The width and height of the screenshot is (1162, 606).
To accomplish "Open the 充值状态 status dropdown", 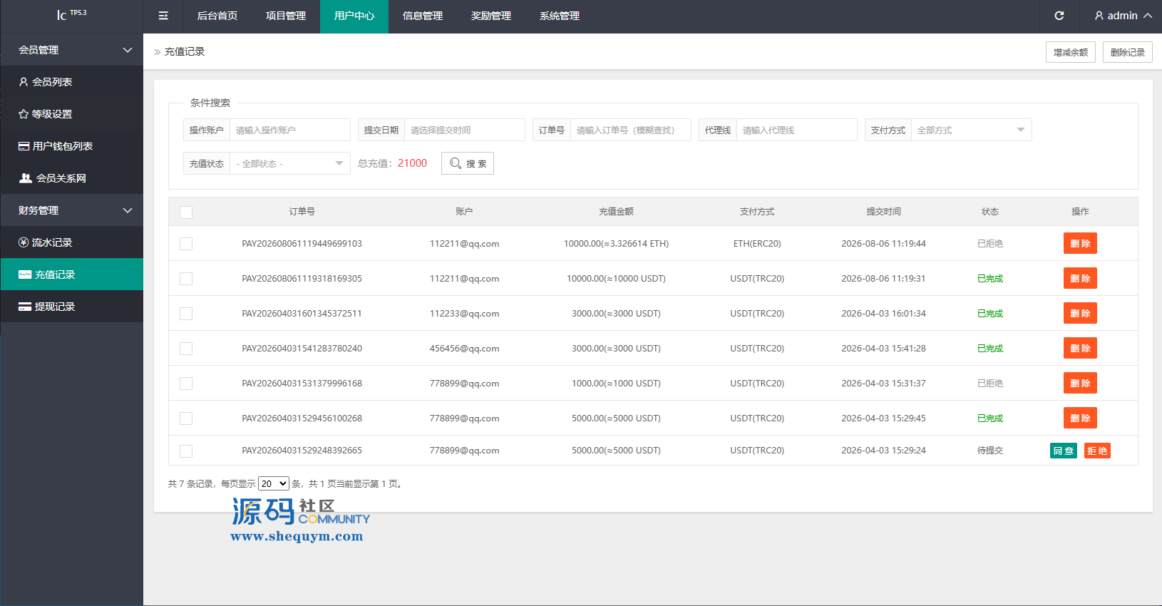I will [289, 164].
